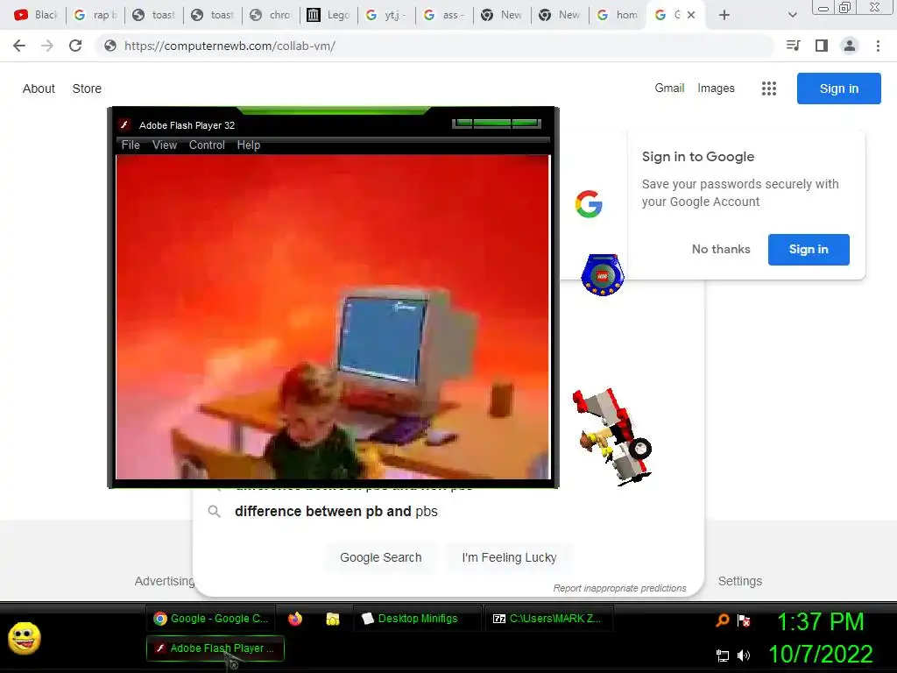Click the 10/7/2022 date in taskbar
Image resolution: width=897 pixels, height=673 pixels.
point(820,654)
